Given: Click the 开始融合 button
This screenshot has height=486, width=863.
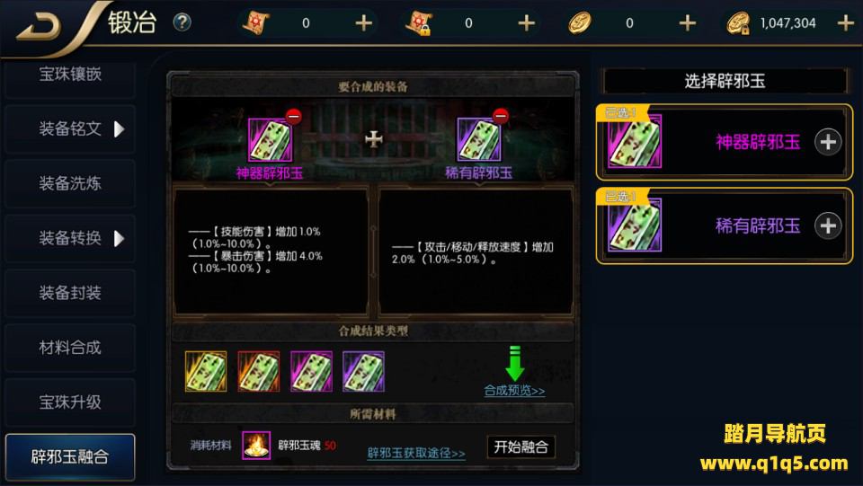Looking at the screenshot, I should [520, 447].
